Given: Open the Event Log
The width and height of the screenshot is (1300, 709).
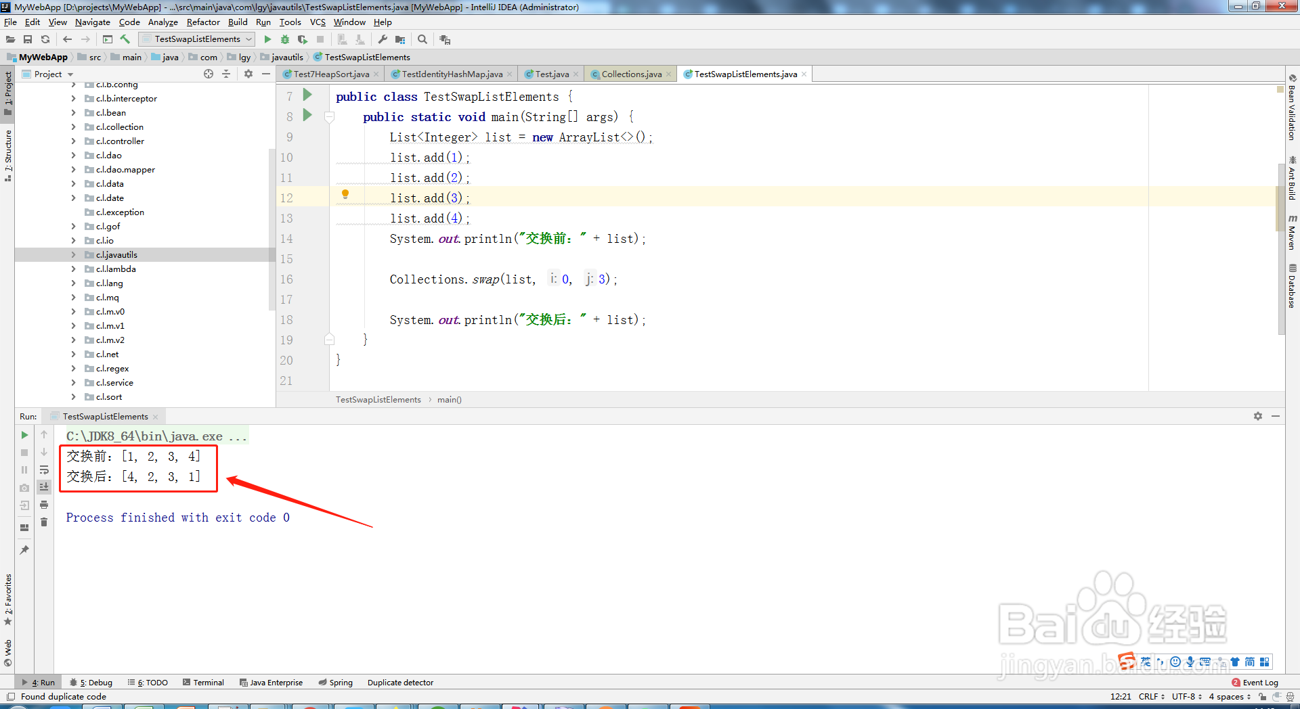Looking at the screenshot, I should click(1255, 682).
